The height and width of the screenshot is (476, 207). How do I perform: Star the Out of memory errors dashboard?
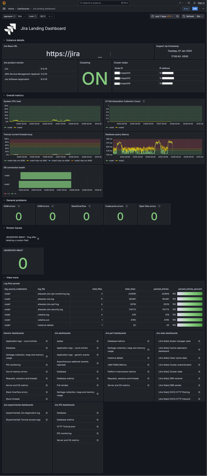[x=47, y=372]
